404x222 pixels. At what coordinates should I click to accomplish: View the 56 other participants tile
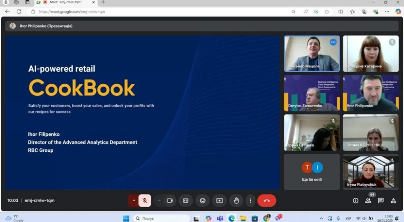312,172
